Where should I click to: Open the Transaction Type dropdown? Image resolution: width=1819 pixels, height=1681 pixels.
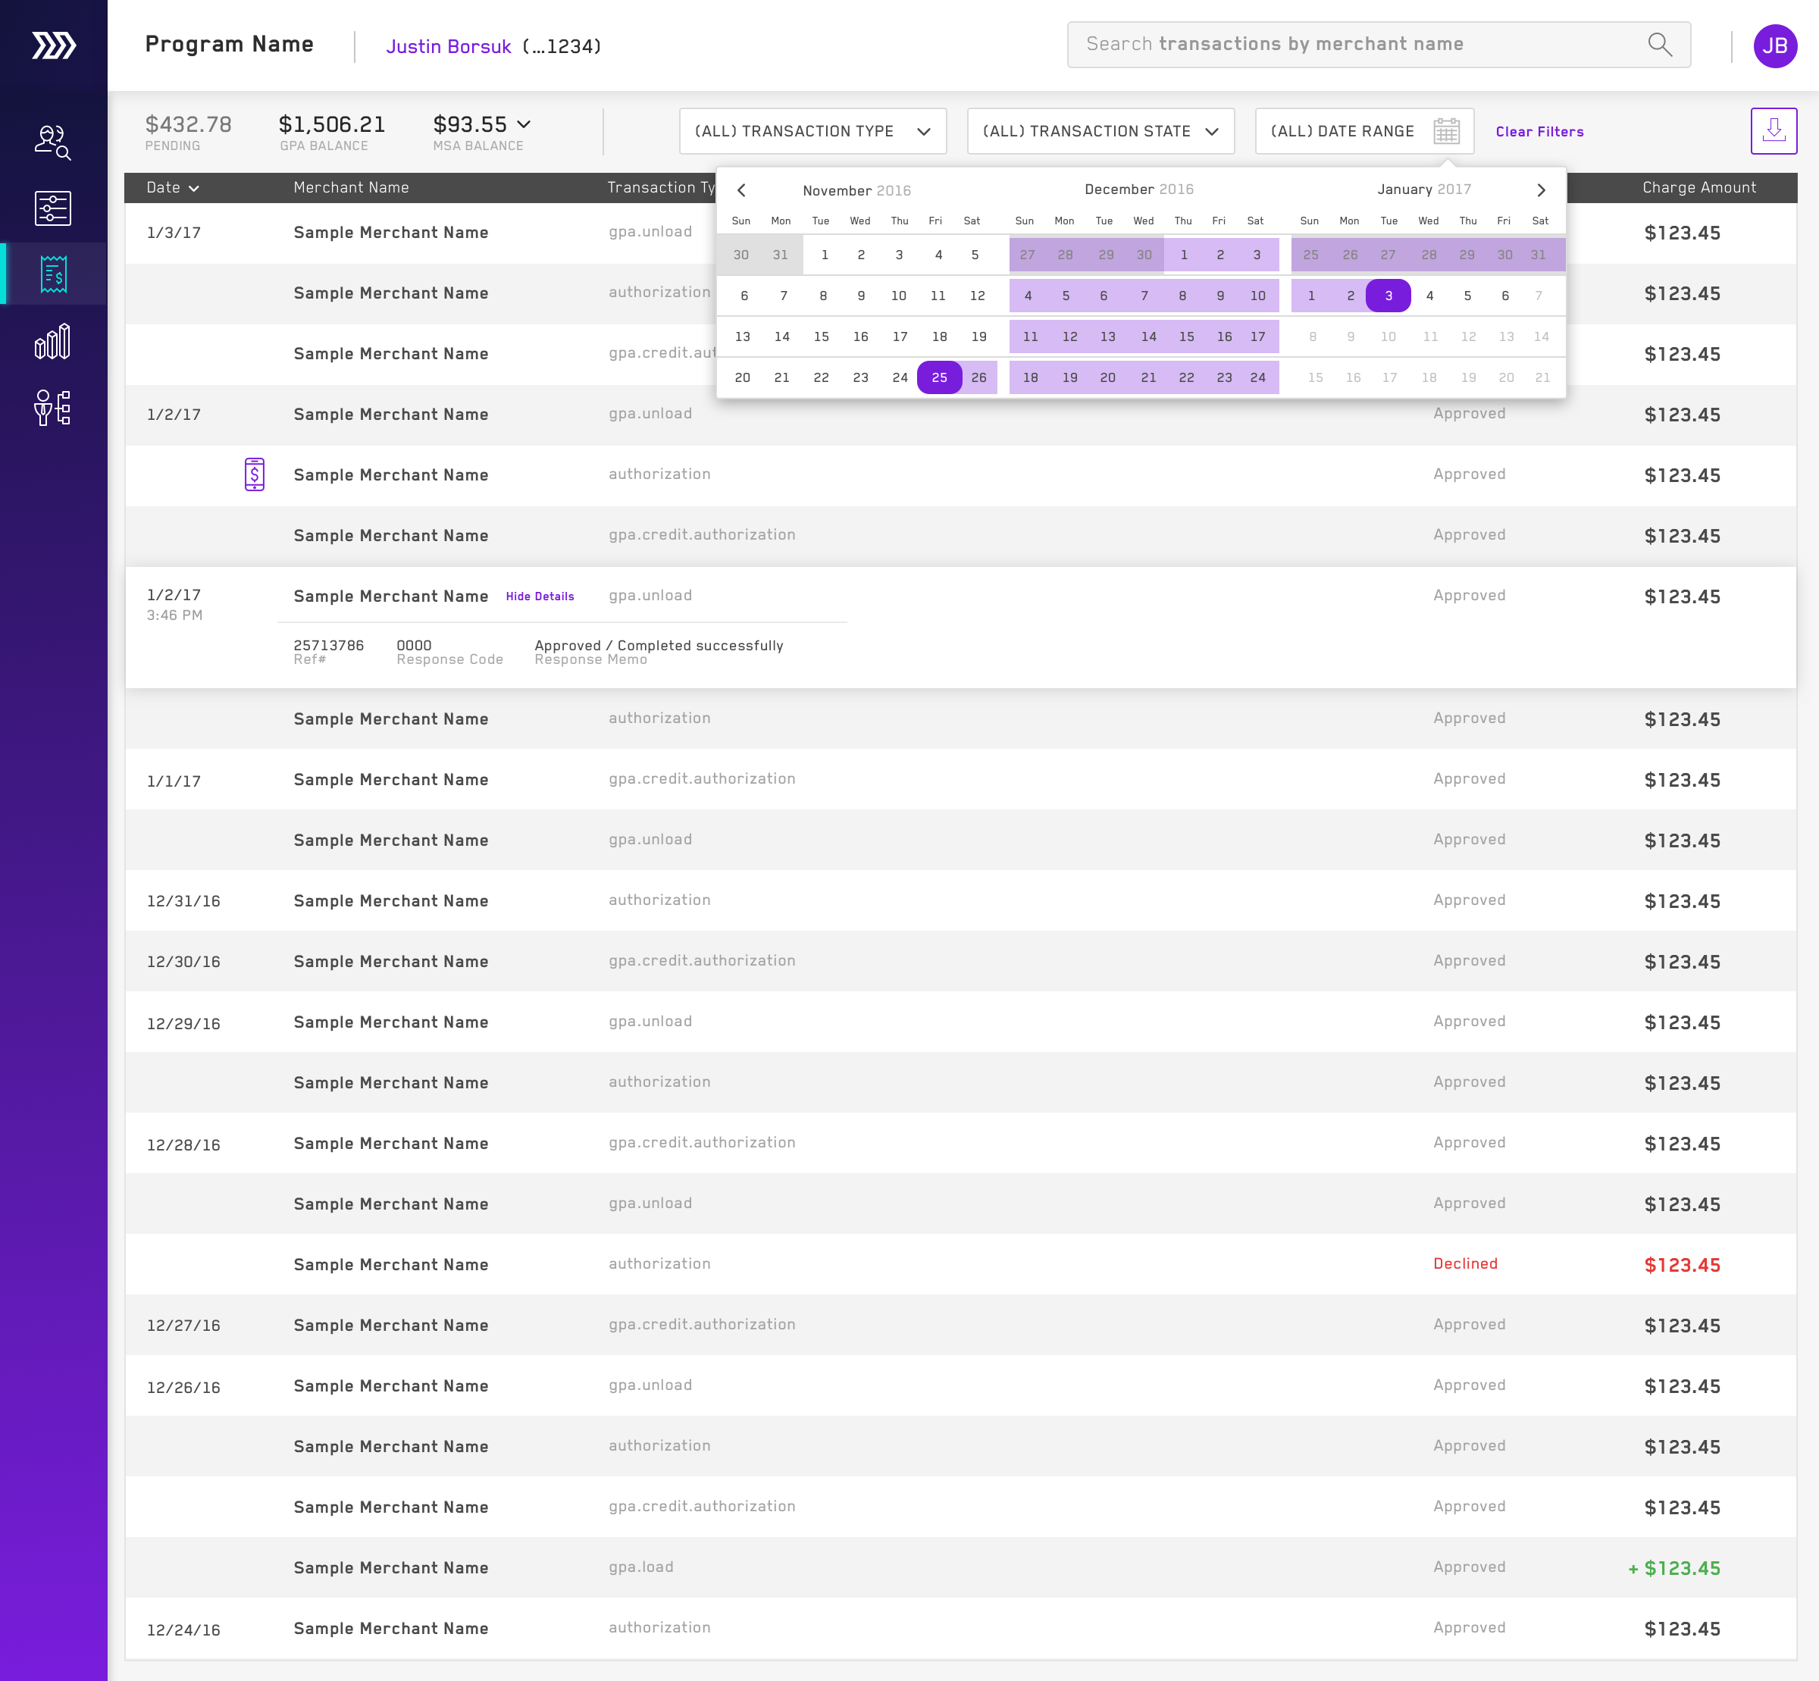point(812,131)
